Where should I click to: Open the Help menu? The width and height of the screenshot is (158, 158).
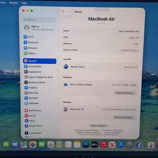coord(24,3)
